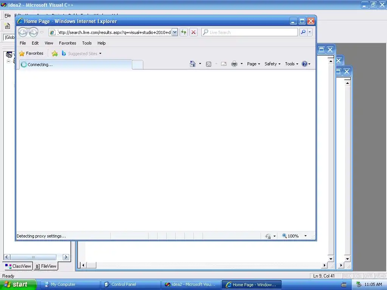The image size is (387, 290).
Task: Click workspace pane scroll right arrow
Action: coord(66,257)
